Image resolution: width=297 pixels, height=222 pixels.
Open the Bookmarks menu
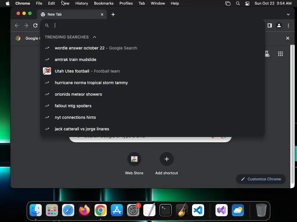pos(104,3)
